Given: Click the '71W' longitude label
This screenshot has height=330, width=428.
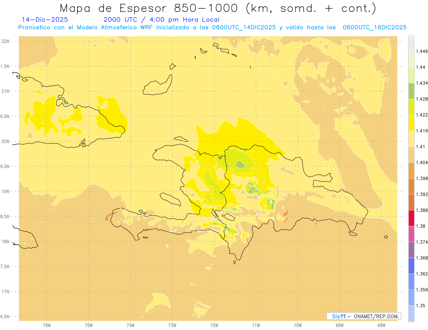Looking at the screenshot, I should [x=256, y=325].
